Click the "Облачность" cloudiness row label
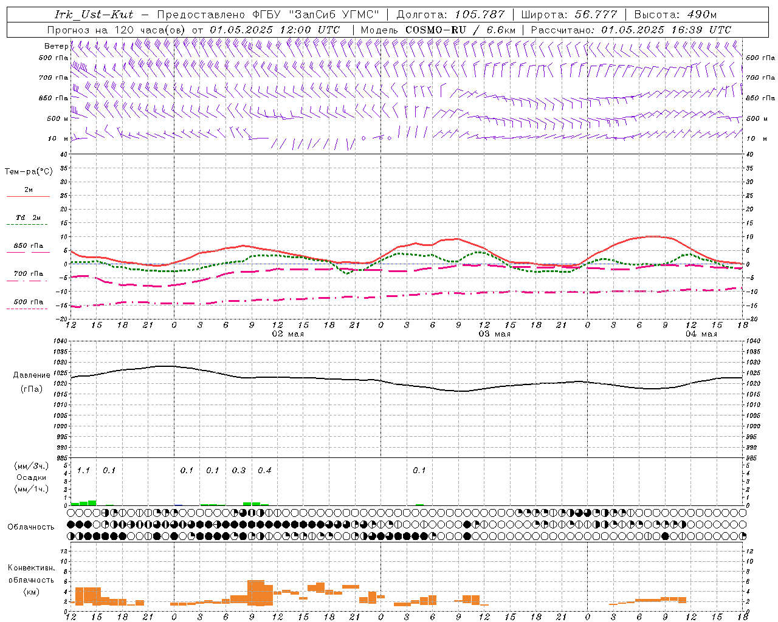 coord(31,527)
